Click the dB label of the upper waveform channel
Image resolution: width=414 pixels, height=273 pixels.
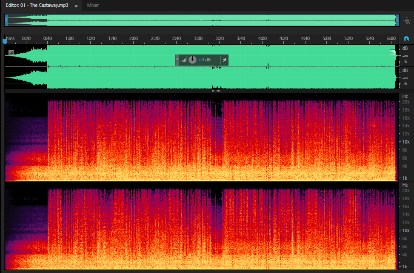pos(405,48)
